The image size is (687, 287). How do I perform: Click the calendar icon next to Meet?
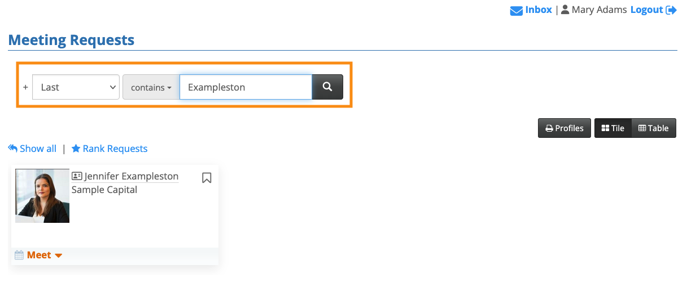point(19,255)
